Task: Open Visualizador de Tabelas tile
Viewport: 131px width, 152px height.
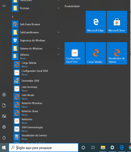Action: coord(117,53)
